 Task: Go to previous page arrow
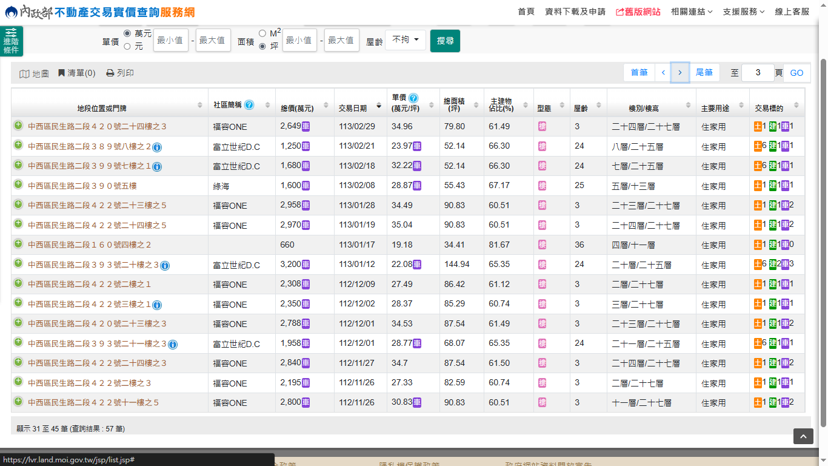coord(663,73)
